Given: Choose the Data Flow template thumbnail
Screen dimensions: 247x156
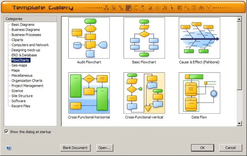Looking at the screenshot, I should coord(199,93).
